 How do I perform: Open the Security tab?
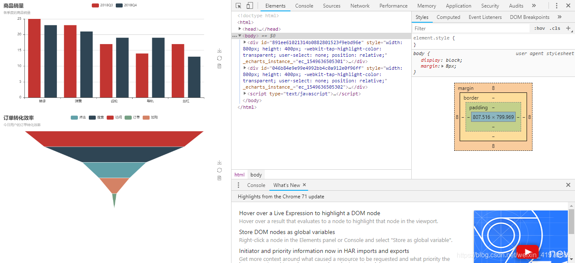pos(490,5)
